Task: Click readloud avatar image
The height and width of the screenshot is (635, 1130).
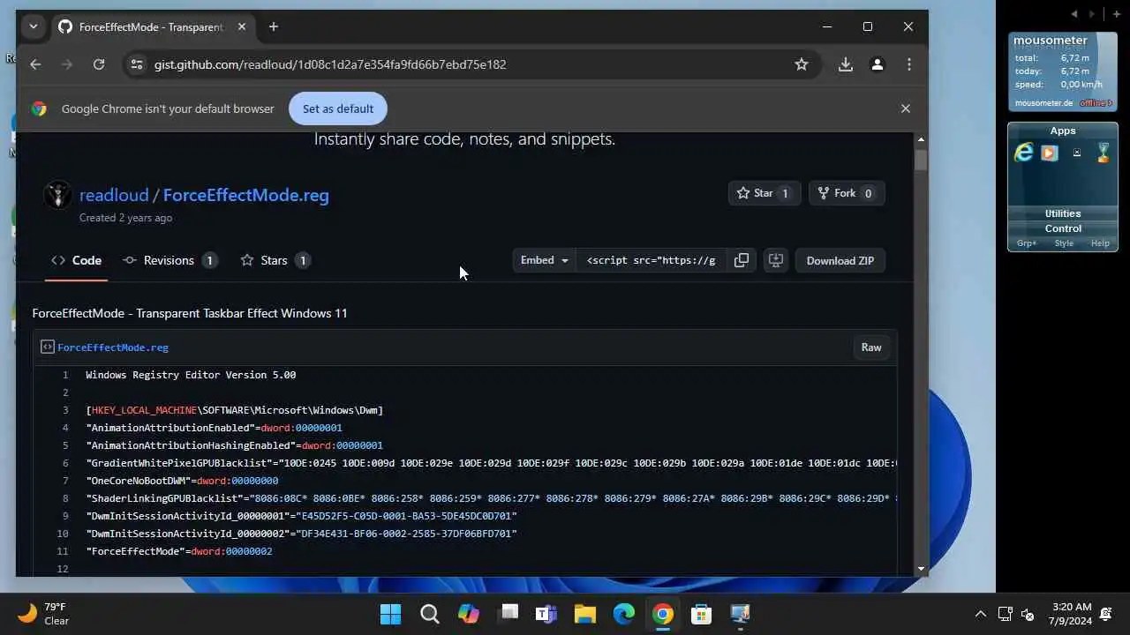Action: pyautogui.click(x=58, y=195)
